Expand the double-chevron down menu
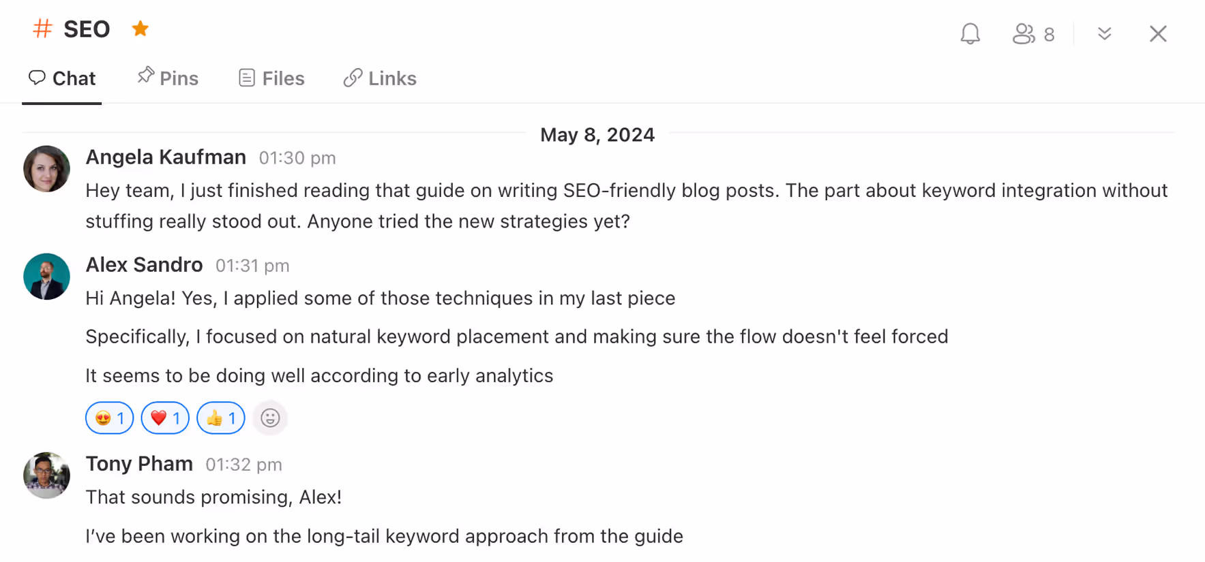Screen dimensions: 1205x562 pyautogui.click(x=1105, y=33)
